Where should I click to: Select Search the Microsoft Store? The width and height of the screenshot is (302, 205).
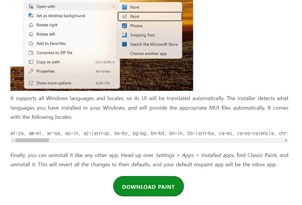pyautogui.click(x=150, y=44)
